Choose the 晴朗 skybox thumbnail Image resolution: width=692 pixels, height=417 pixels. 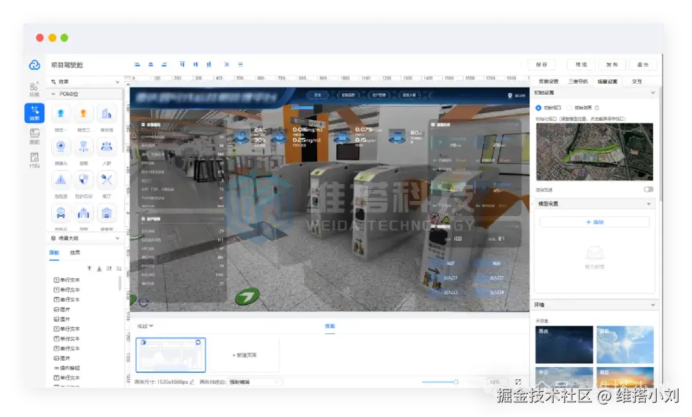[x=625, y=344]
